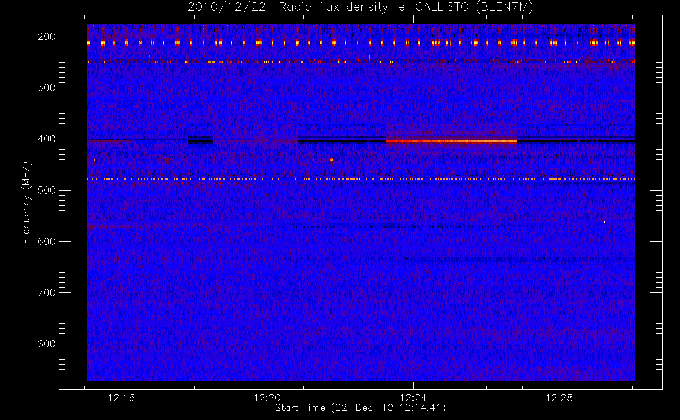Screen dimensions: 680x420
Task: Click the 'Frequency (MHz)' axis label
Action: (x=26, y=202)
